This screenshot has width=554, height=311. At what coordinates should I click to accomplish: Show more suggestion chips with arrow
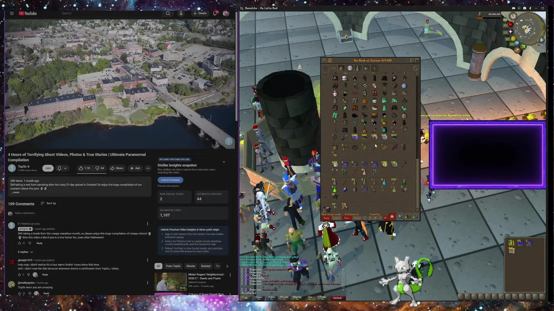click(x=227, y=266)
